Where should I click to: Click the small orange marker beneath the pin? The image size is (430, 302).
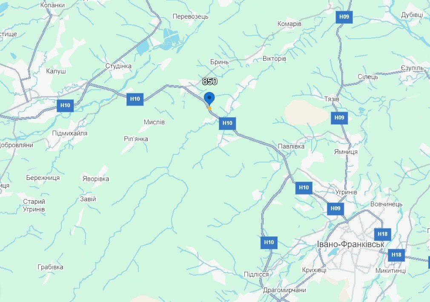(x=209, y=108)
